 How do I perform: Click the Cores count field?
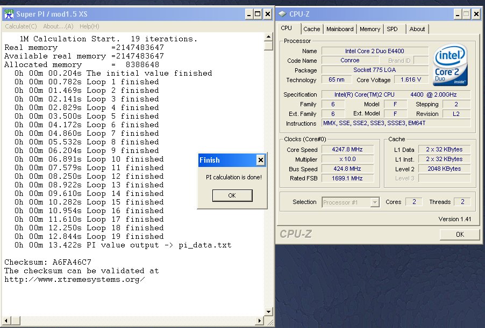(414, 202)
